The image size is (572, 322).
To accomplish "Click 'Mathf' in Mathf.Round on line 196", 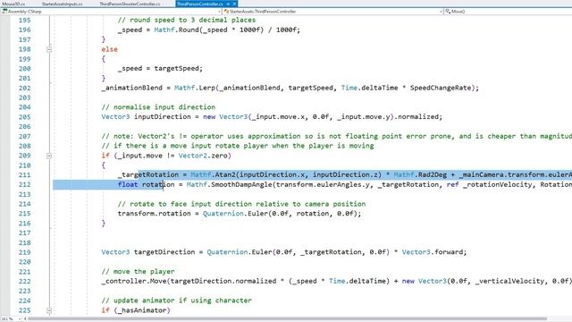I will click(164, 30).
